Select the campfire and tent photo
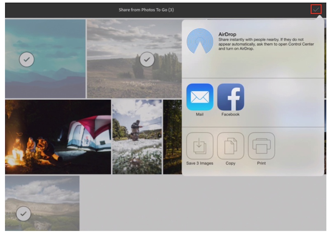The height and width of the screenshot is (234, 330). [58, 137]
